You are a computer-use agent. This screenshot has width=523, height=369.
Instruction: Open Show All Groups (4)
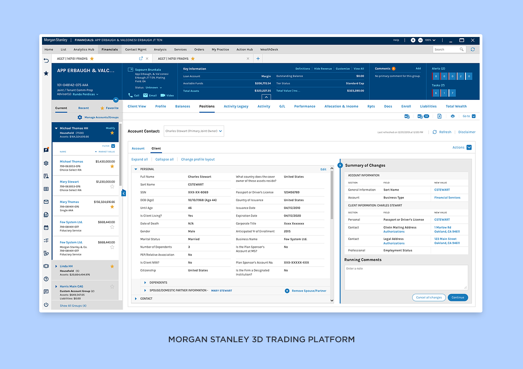(73, 306)
